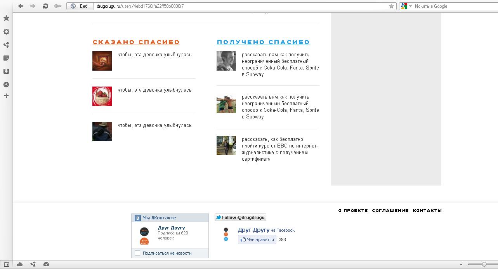Image resolution: width=498 pixels, height=269 pixels.
Task: Open the Bookmarks panel in sidebar
Action: click(x=6, y=18)
